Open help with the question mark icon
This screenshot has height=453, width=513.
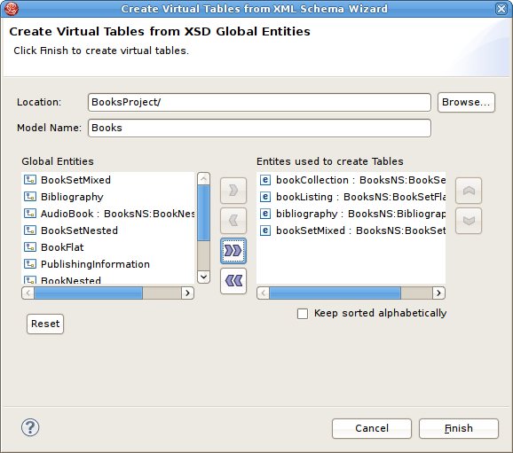30,427
